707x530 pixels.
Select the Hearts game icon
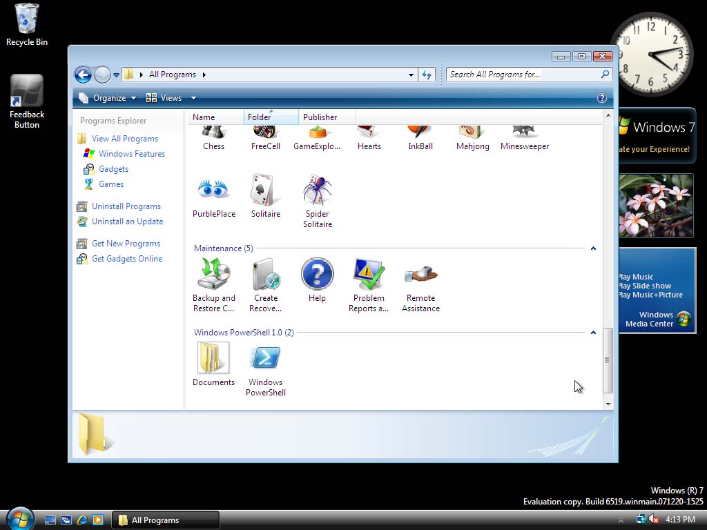pyautogui.click(x=369, y=132)
